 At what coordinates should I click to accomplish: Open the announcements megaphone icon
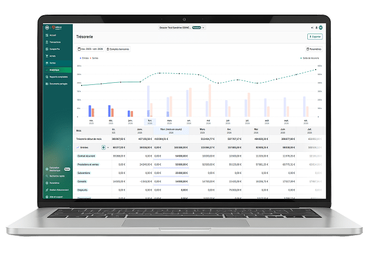click(312, 28)
